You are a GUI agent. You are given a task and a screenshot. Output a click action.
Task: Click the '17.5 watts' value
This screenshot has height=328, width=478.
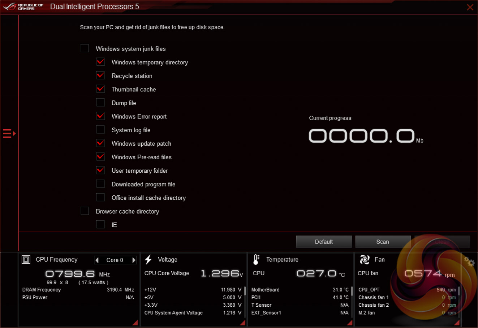pyautogui.click(x=94, y=282)
